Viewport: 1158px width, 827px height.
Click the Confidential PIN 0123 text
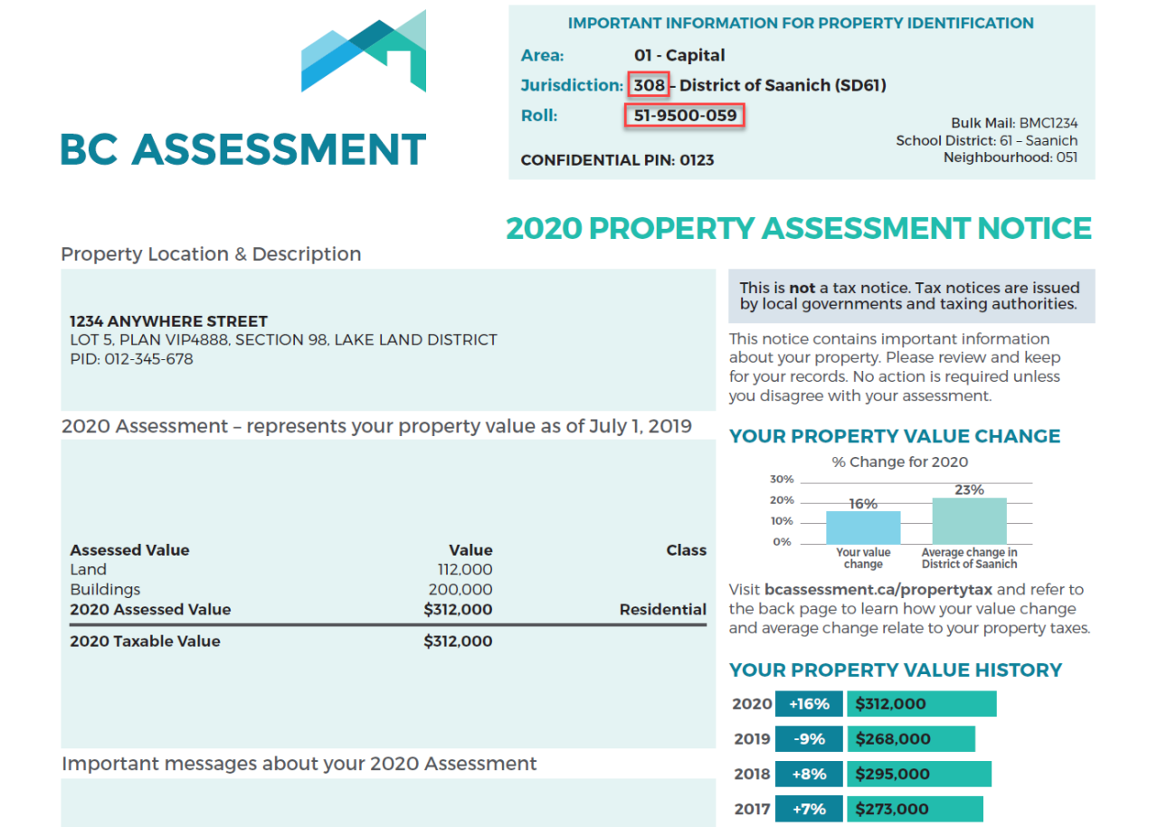[617, 159]
